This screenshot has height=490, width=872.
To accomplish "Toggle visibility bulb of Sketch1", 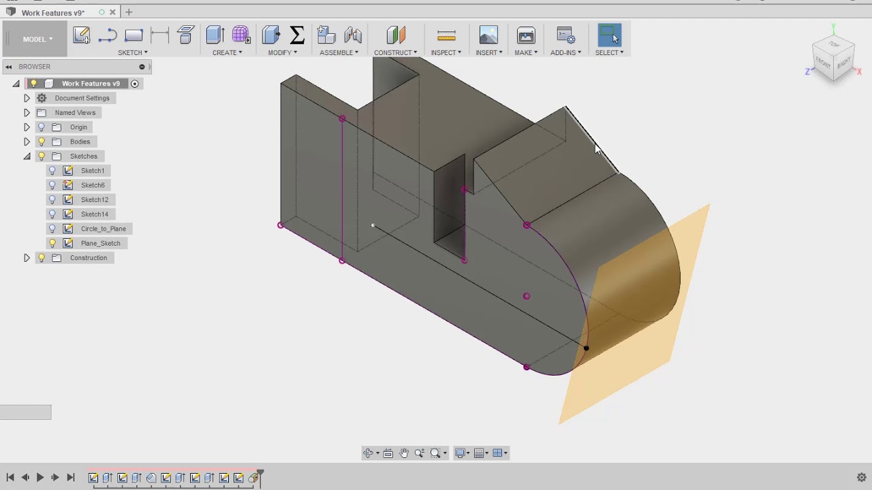I will tap(52, 171).
